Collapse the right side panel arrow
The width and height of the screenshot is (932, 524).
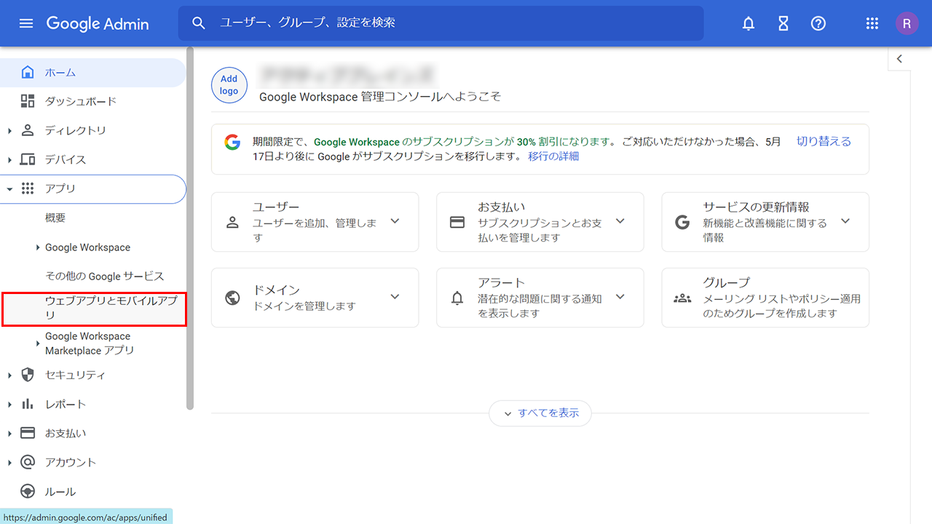899,59
